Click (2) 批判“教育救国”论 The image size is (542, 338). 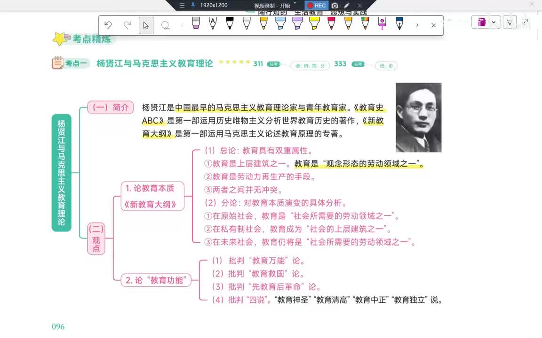258,274
